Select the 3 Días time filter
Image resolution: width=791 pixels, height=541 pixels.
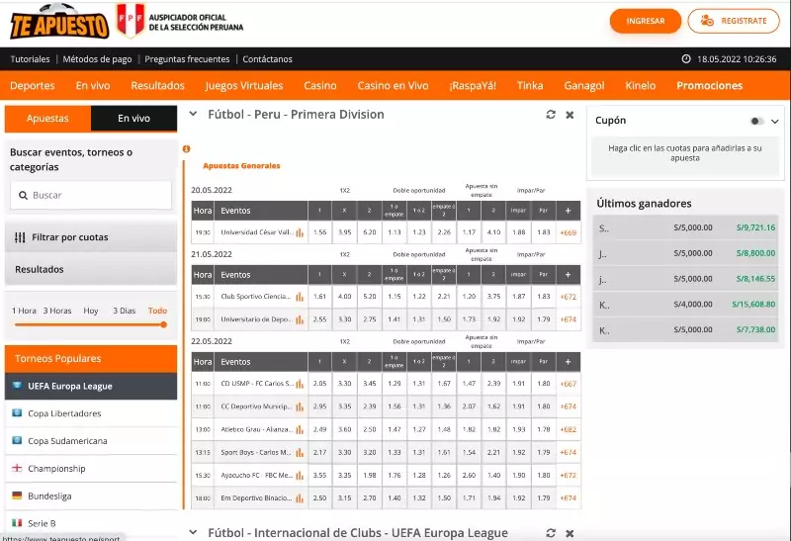tap(125, 311)
